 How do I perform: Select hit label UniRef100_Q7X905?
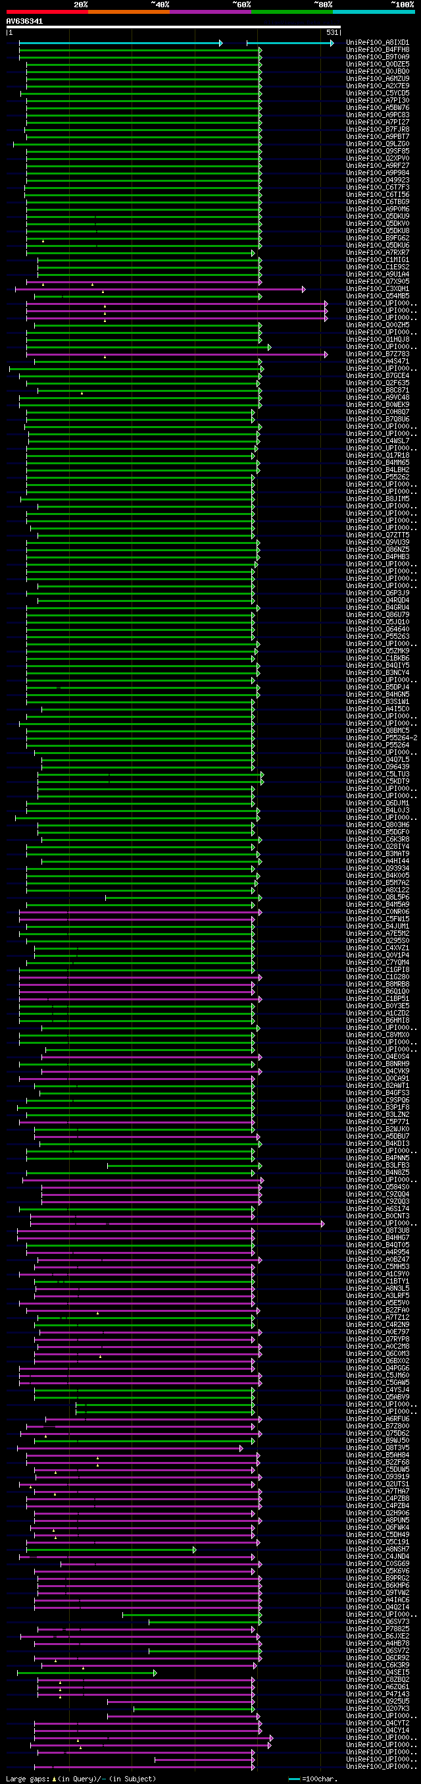pos(378,282)
